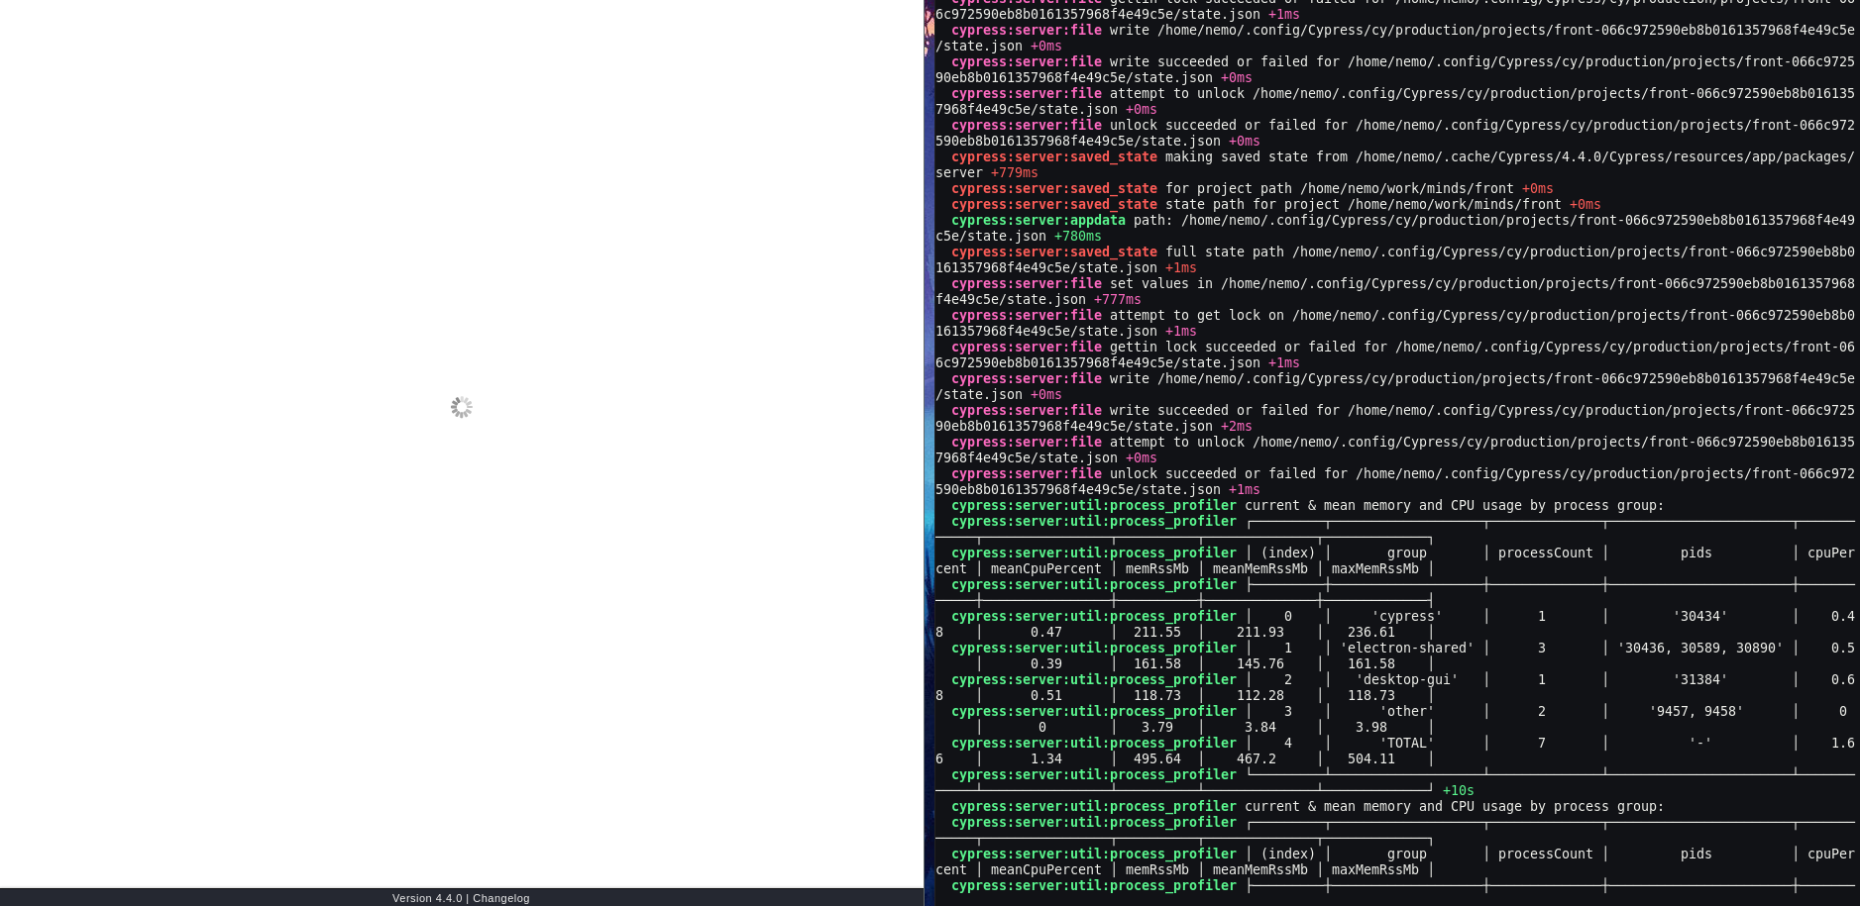Click the Version 4.4.0 footer text

click(426, 898)
